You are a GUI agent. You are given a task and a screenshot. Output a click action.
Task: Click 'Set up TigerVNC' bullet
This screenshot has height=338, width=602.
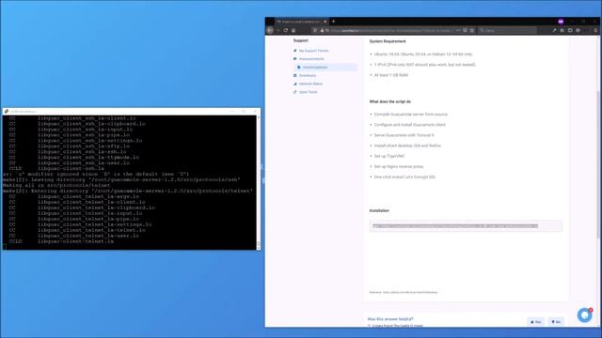tap(389, 156)
